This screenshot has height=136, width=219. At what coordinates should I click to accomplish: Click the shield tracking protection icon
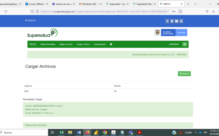click(32, 11)
